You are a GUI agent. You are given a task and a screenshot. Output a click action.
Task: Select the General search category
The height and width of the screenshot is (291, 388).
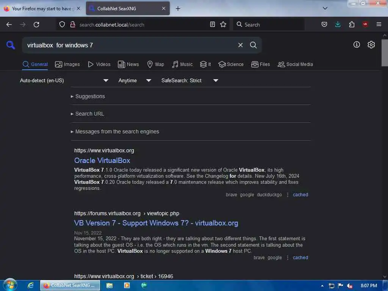tap(35, 64)
